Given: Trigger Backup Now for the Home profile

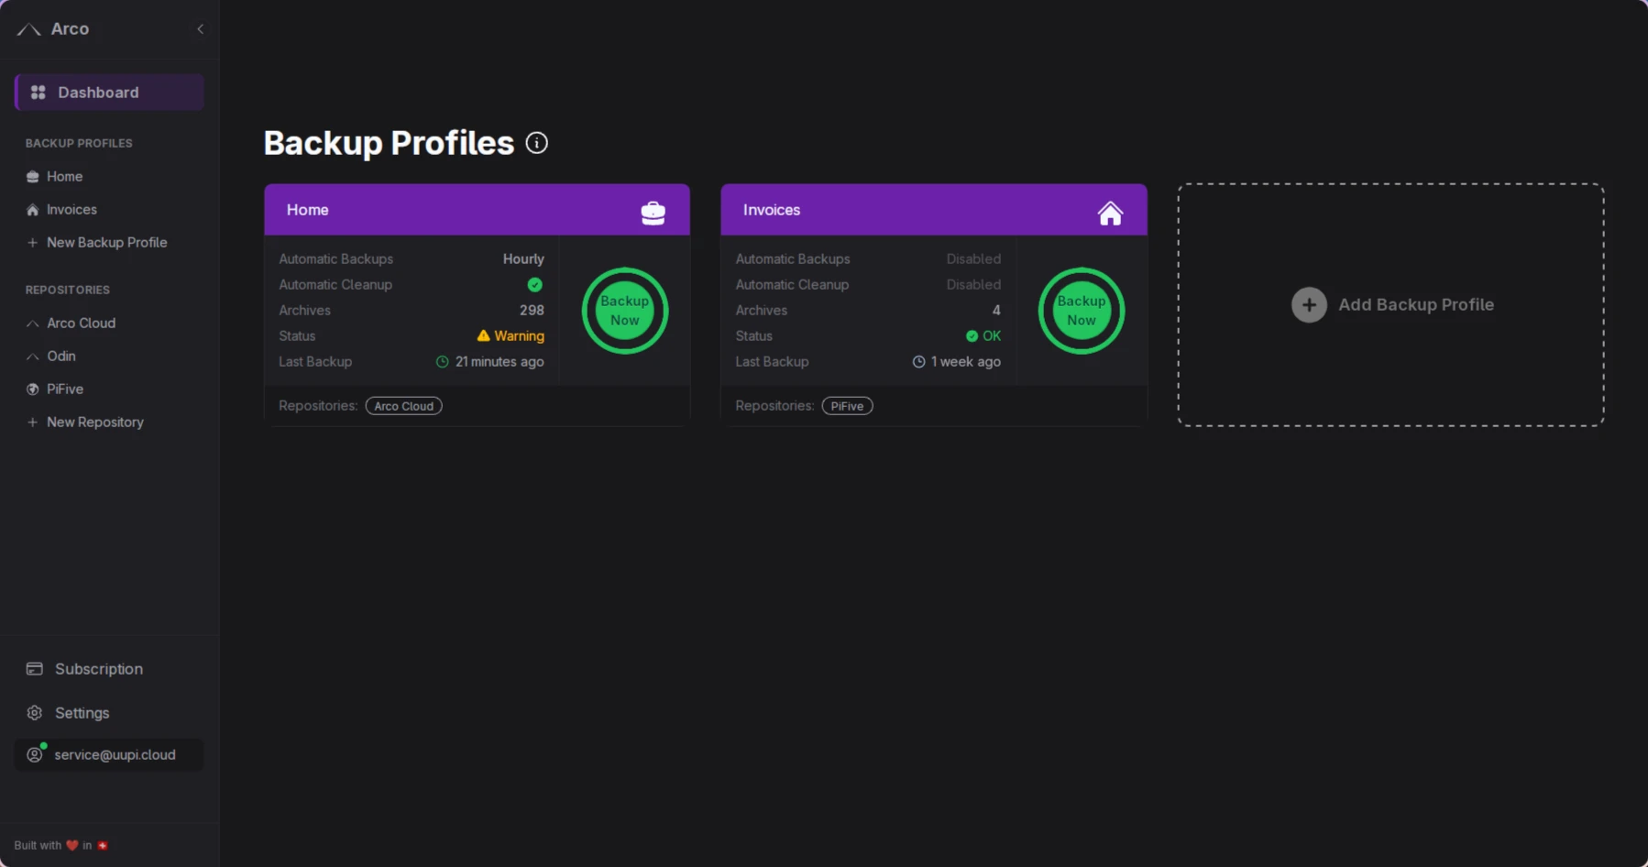Looking at the screenshot, I should tap(624, 310).
